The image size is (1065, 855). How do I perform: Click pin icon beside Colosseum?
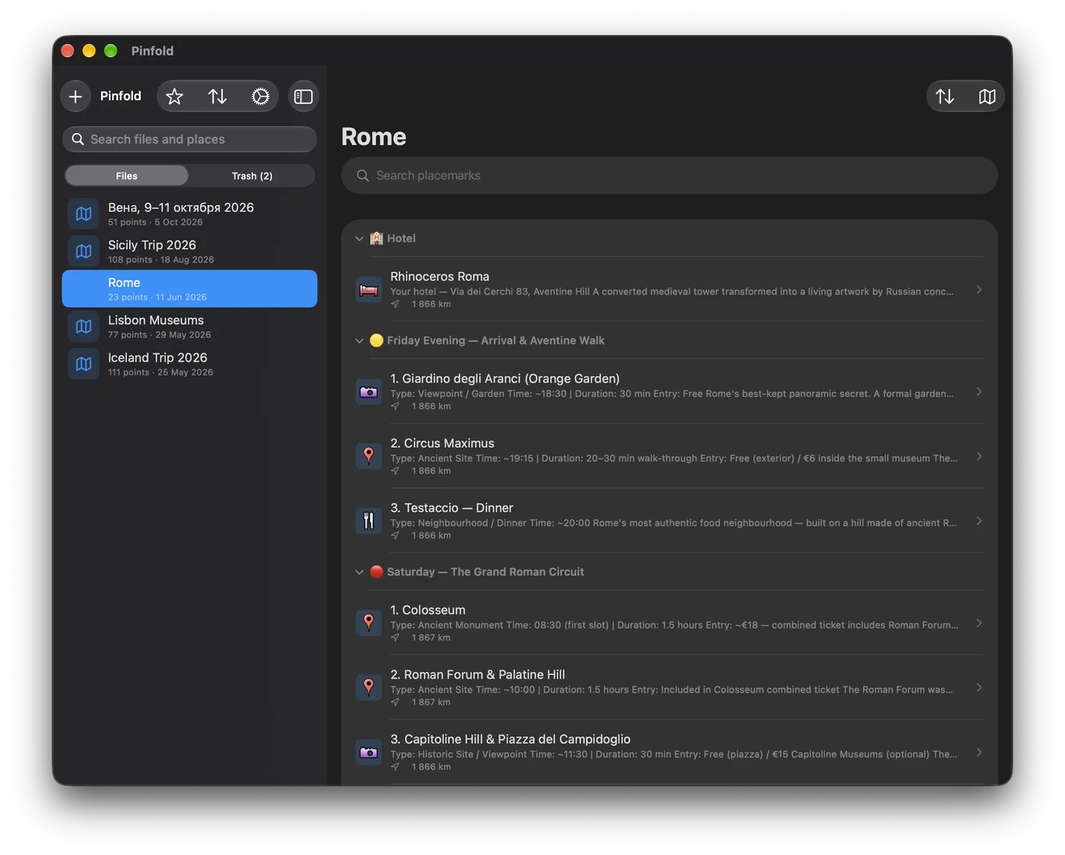(x=369, y=623)
